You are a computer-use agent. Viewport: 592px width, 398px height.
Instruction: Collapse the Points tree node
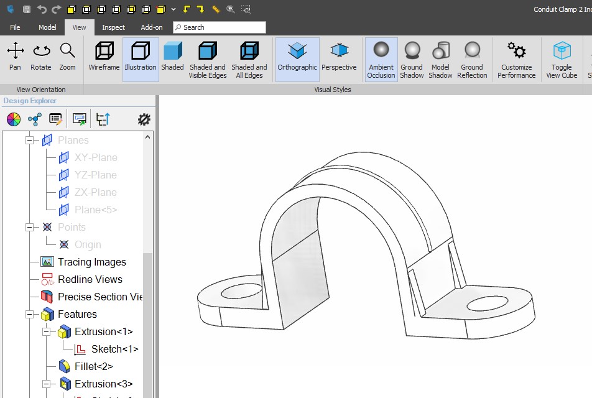(x=29, y=227)
